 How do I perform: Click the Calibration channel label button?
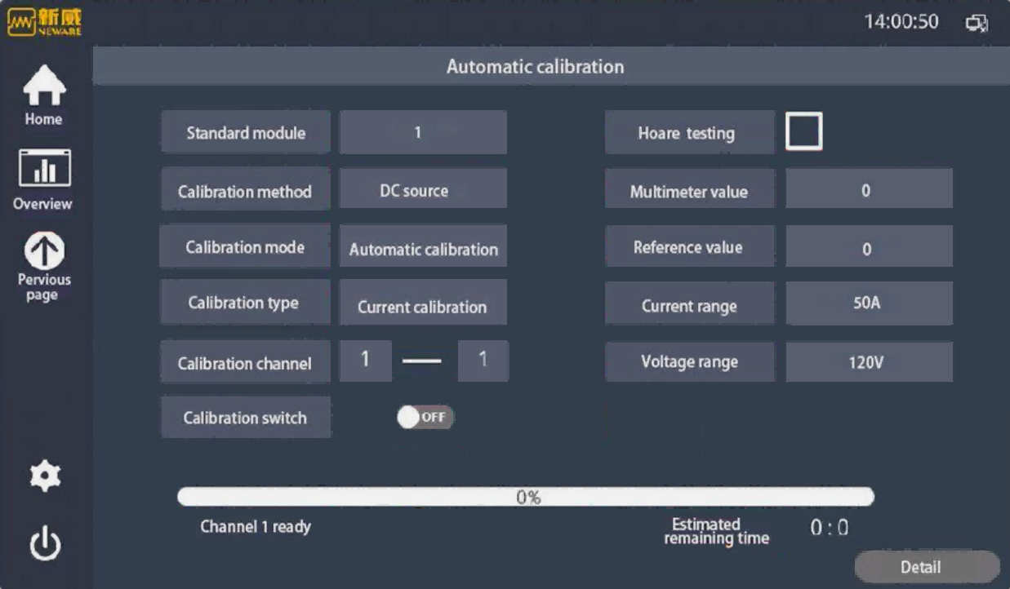coord(246,362)
